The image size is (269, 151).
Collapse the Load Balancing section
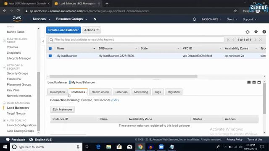point(4,103)
